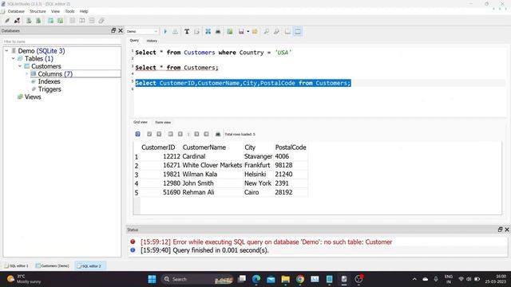Close the Status panel
Screen dimensions: 511x287
(507, 230)
